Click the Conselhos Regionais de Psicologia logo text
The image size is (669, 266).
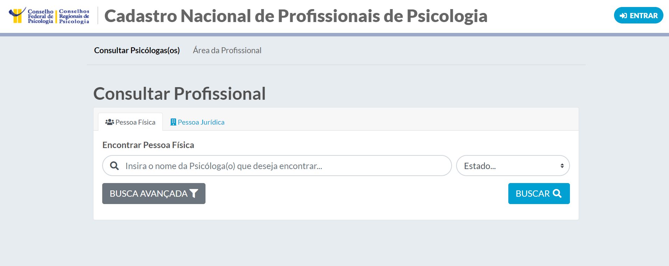tap(74, 16)
